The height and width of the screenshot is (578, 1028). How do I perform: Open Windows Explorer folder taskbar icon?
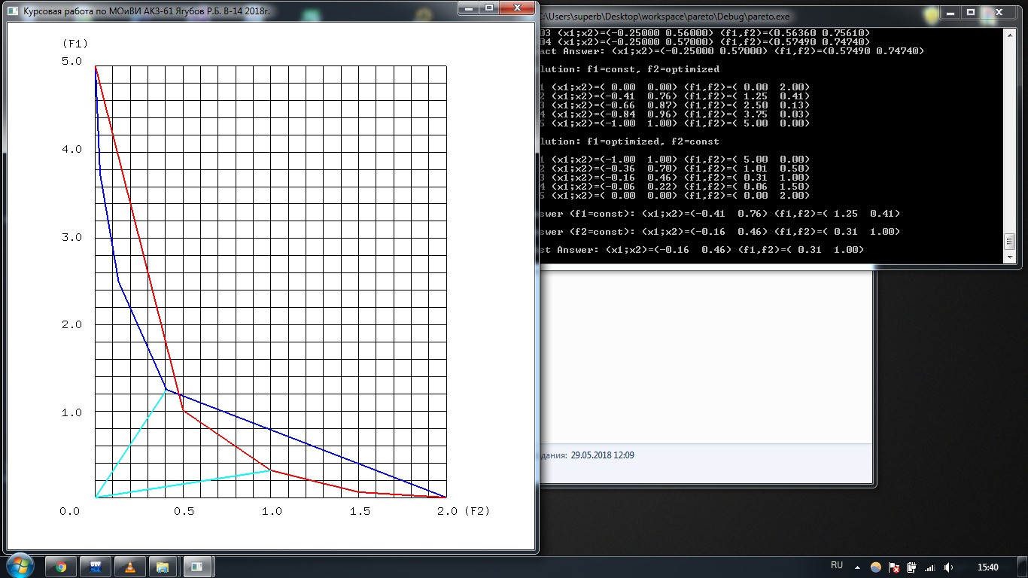click(x=163, y=567)
